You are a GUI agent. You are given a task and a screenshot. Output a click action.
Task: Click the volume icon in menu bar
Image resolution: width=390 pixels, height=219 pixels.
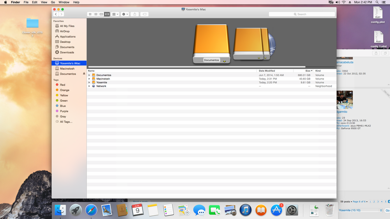(337, 2)
